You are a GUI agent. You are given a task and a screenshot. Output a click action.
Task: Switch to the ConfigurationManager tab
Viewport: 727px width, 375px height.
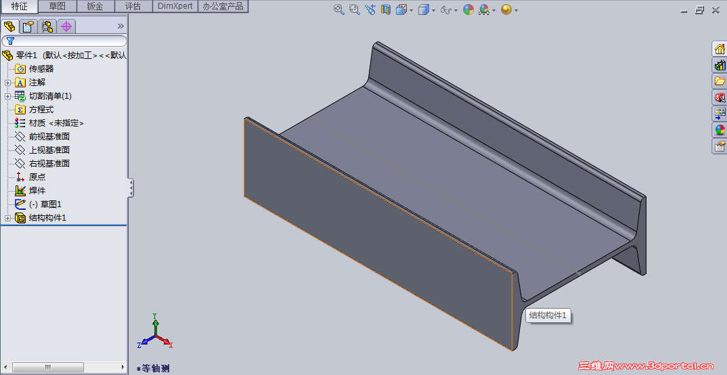coord(47,26)
